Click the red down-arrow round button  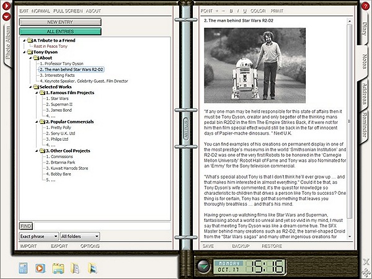(x=6, y=17)
